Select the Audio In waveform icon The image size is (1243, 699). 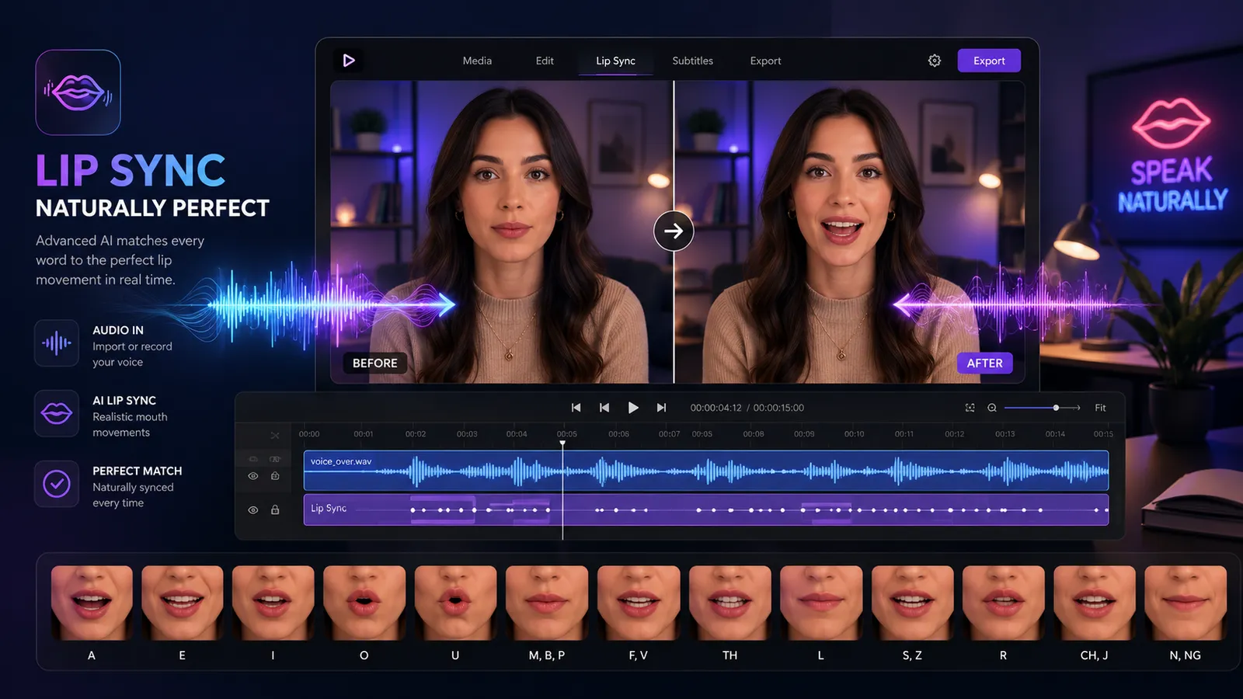pyautogui.click(x=57, y=343)
